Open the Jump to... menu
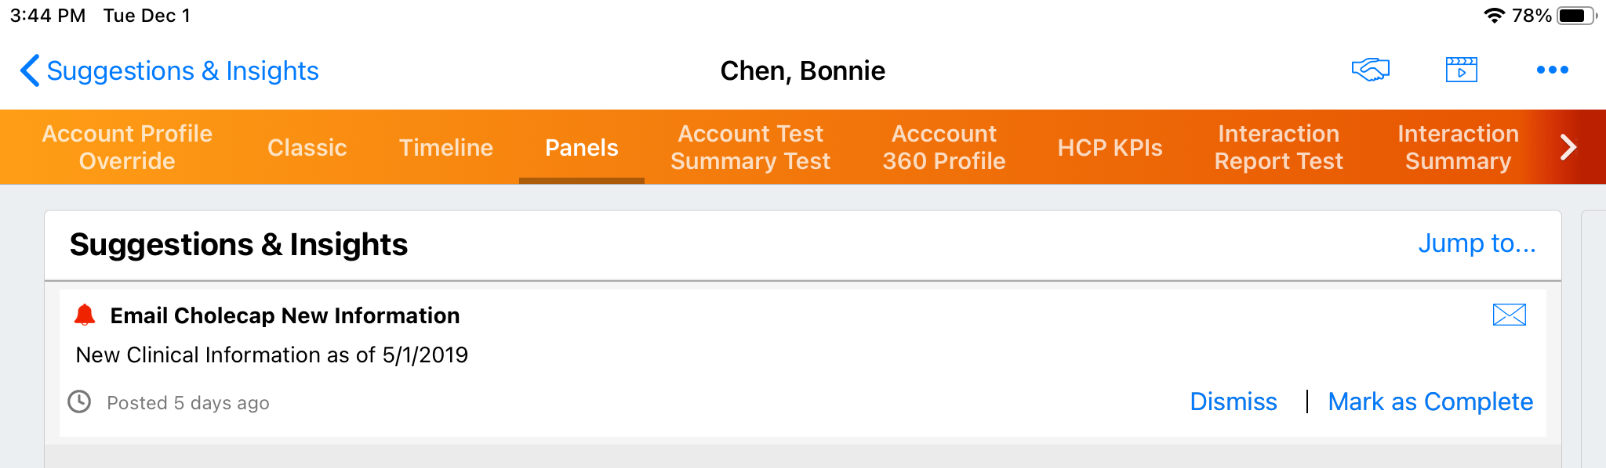The image size is (1606, 468). [1477, 243]
